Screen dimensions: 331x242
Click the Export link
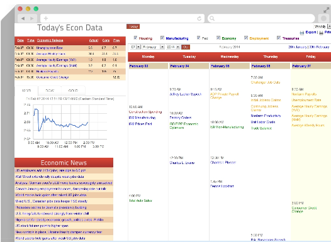point(311,32)
